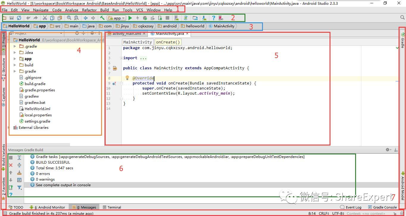Open the Refactor menu

coord(89,10)
